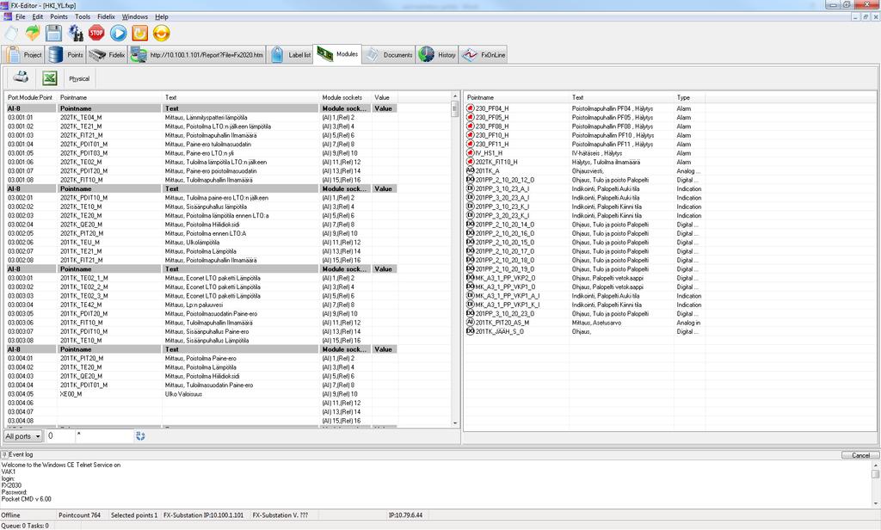Click Pointcount 764 in status bar

[80, 515]
